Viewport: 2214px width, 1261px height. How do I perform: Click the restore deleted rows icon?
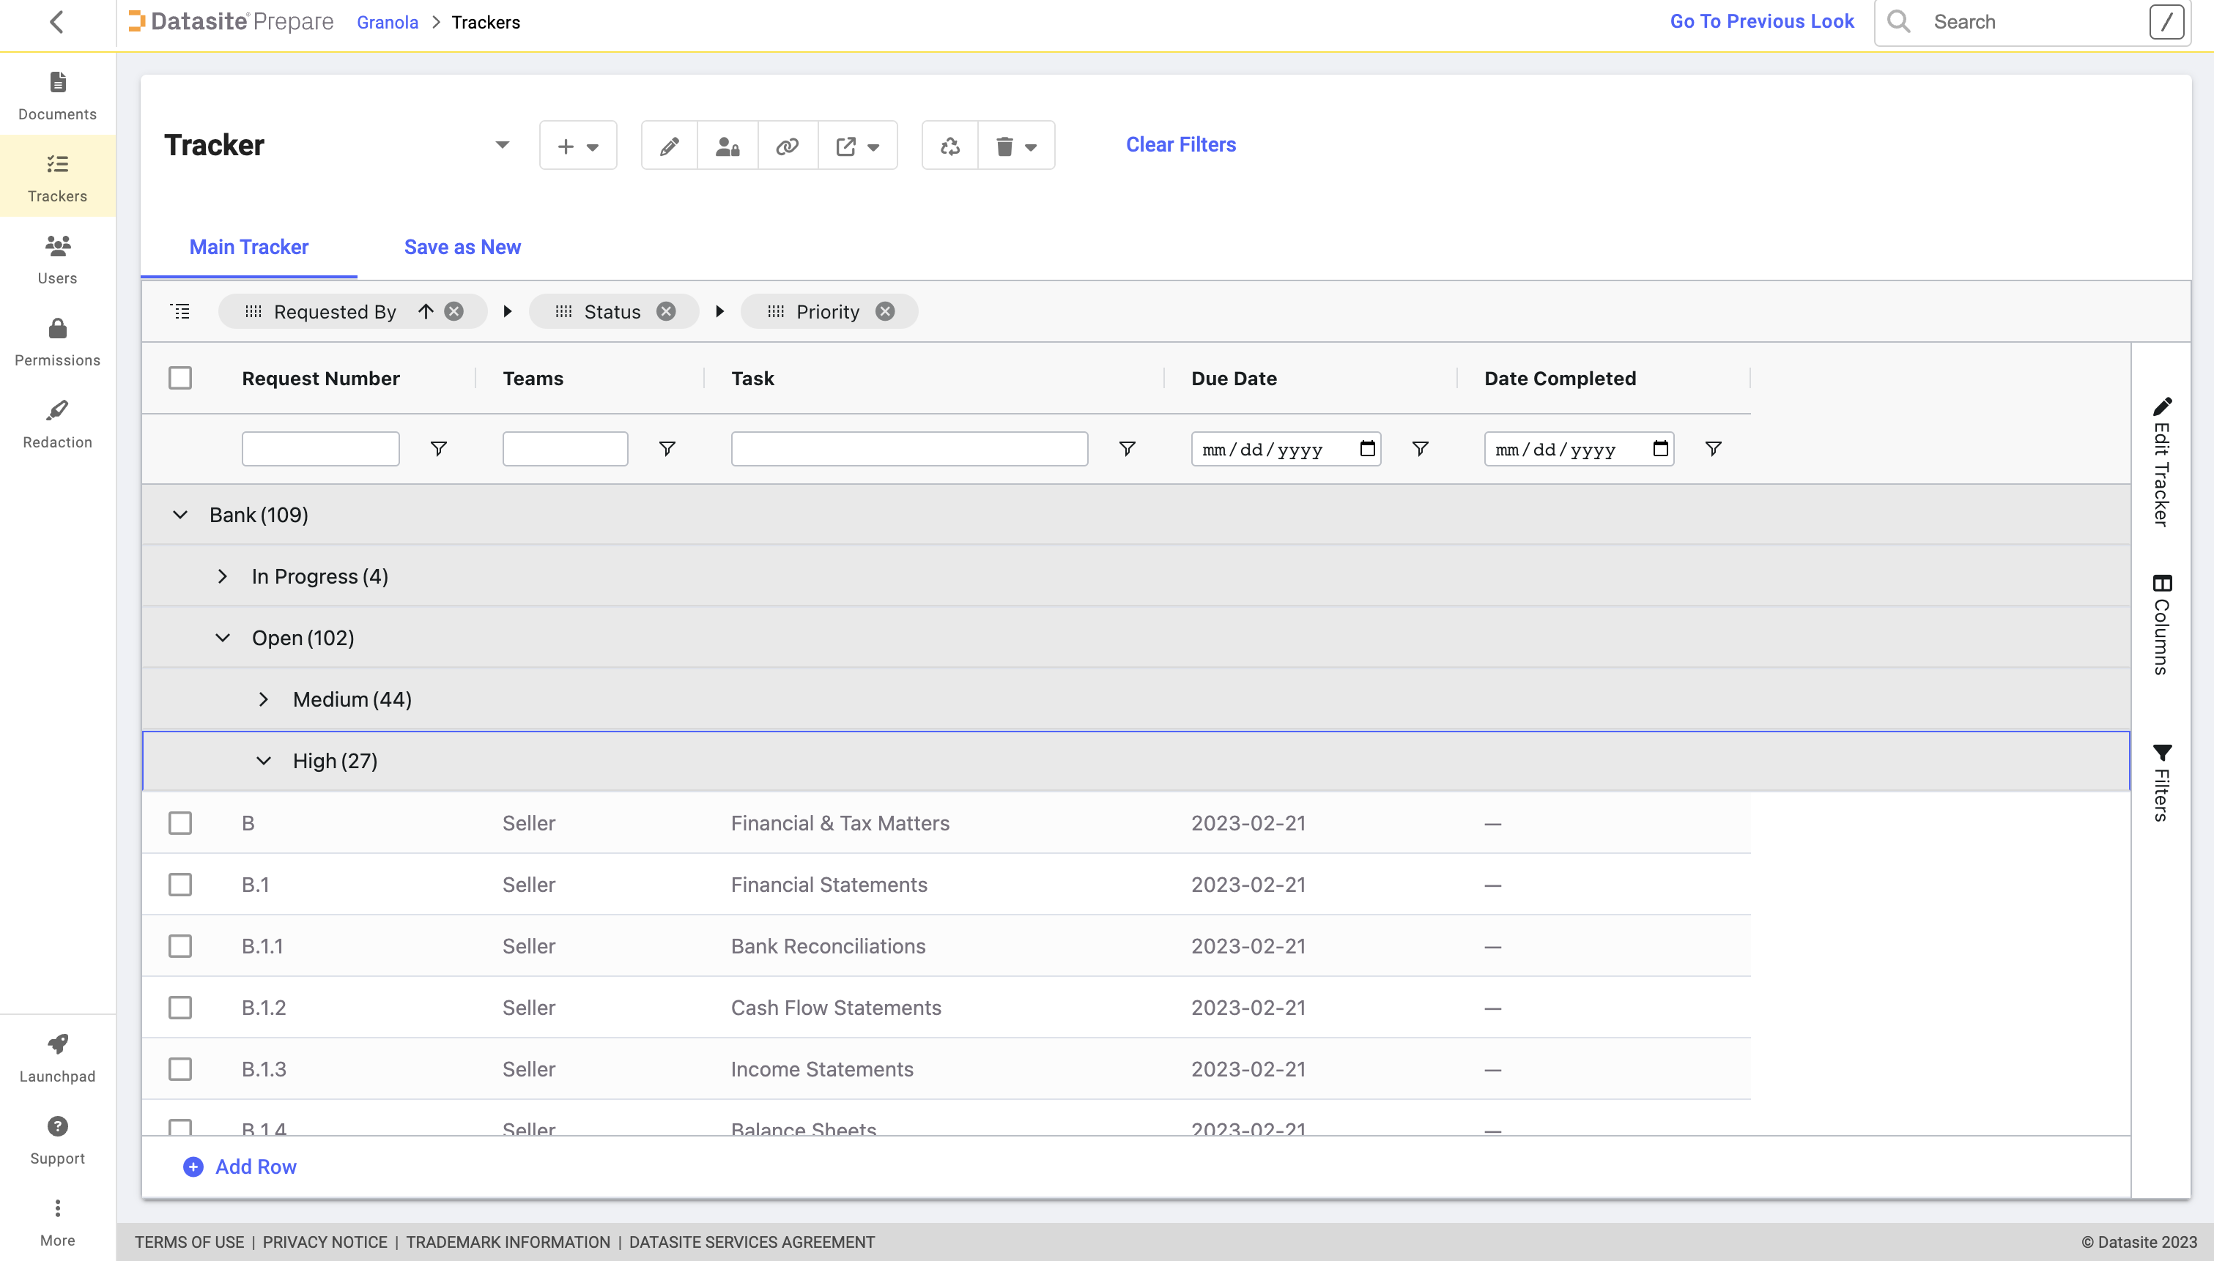[947, 145]
